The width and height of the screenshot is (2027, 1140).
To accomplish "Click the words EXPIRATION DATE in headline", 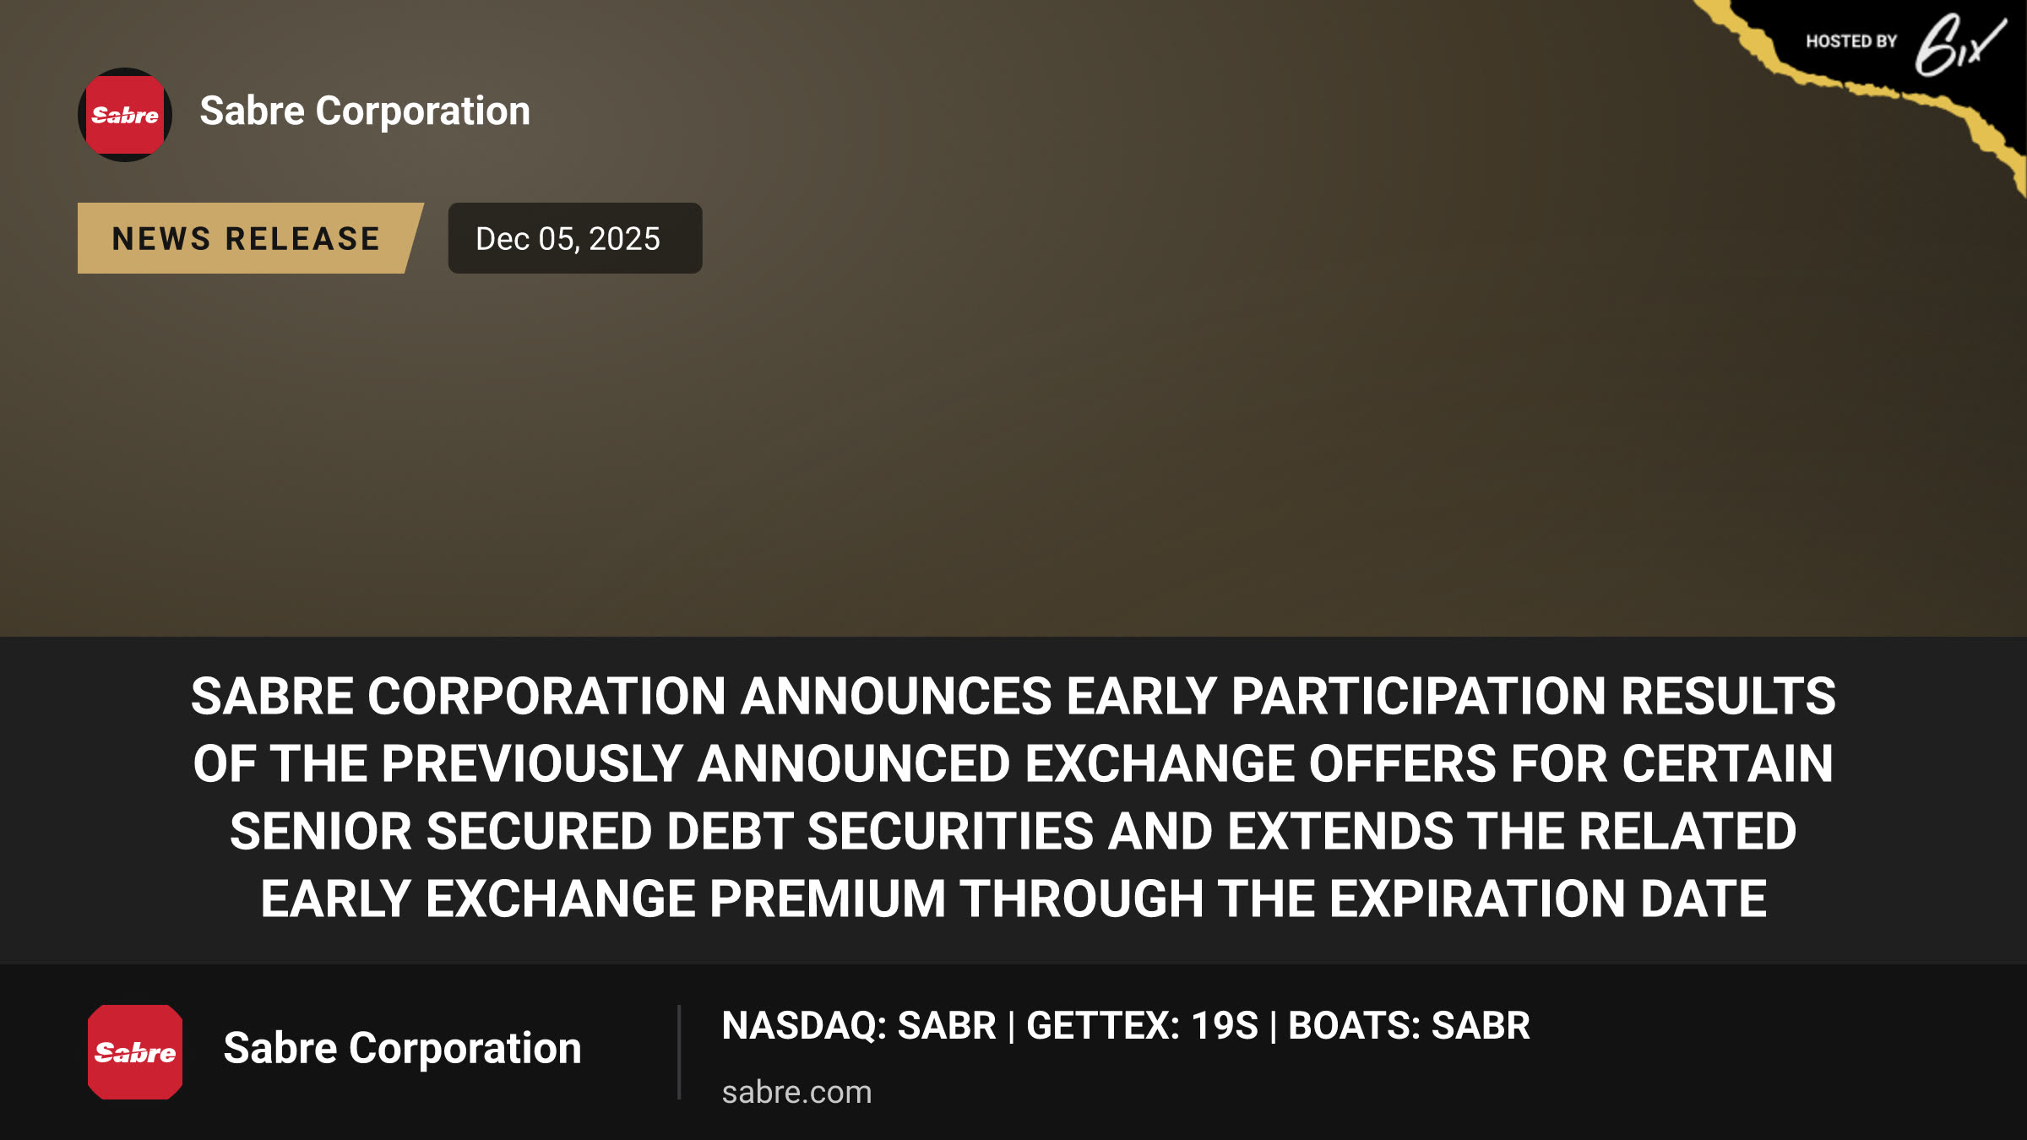I will point(1548,898).
